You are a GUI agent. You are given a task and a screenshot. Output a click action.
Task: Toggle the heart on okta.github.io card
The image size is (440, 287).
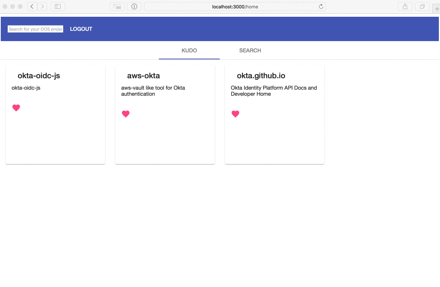235,114
